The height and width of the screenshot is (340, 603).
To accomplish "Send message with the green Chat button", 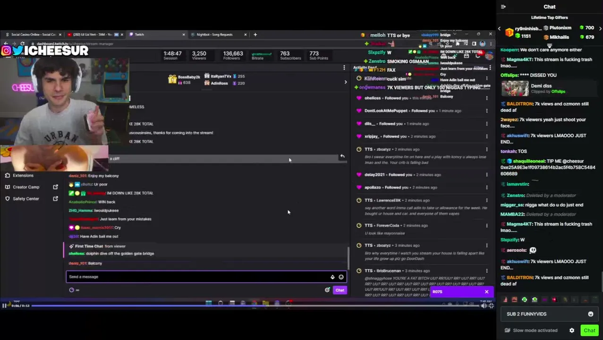I will (589, 331).
